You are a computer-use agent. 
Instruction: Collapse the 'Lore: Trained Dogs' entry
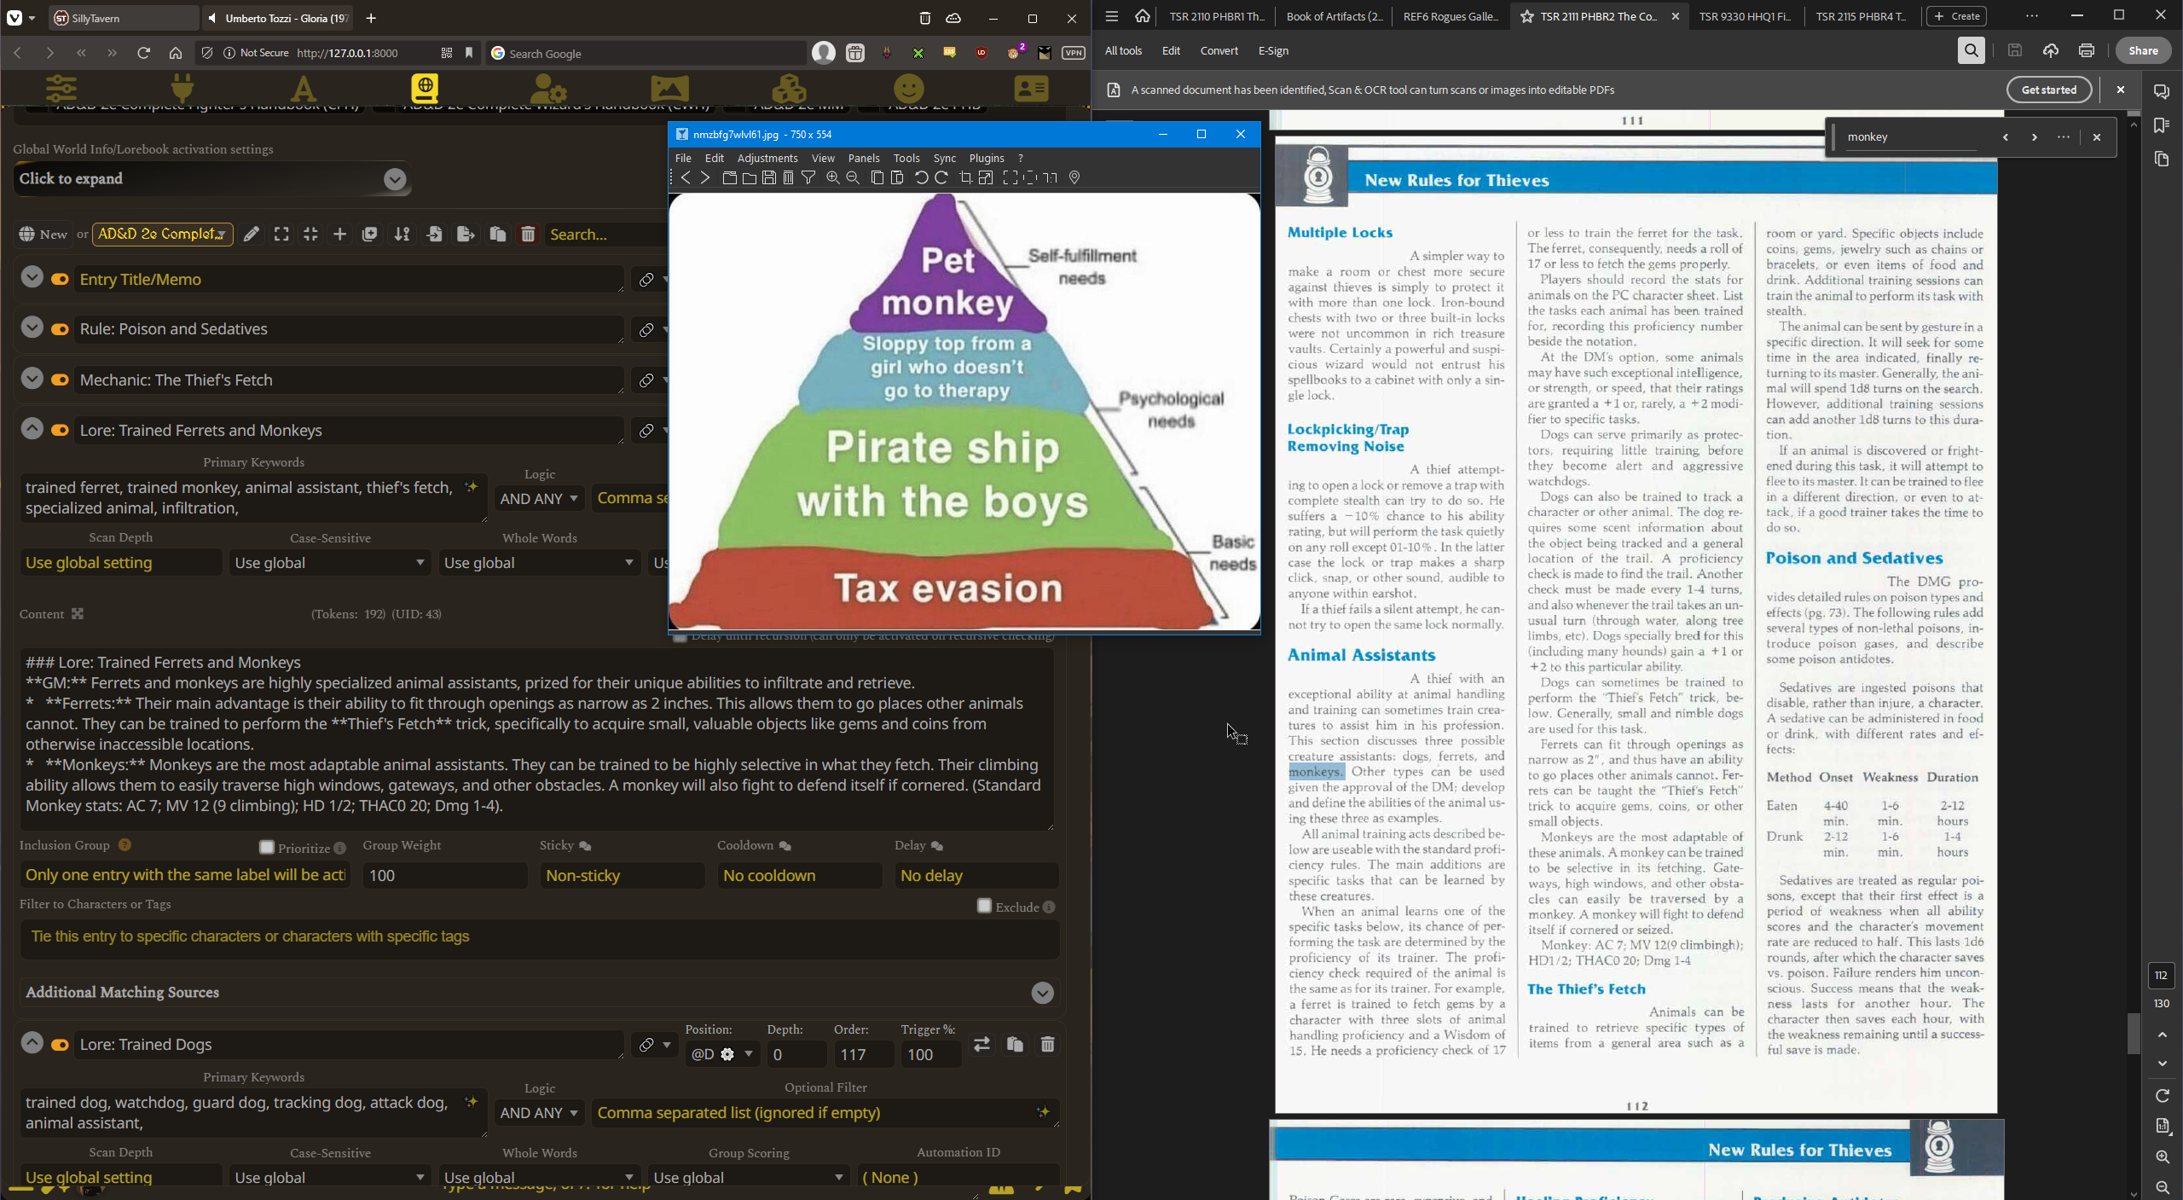tap(32, 1043)
